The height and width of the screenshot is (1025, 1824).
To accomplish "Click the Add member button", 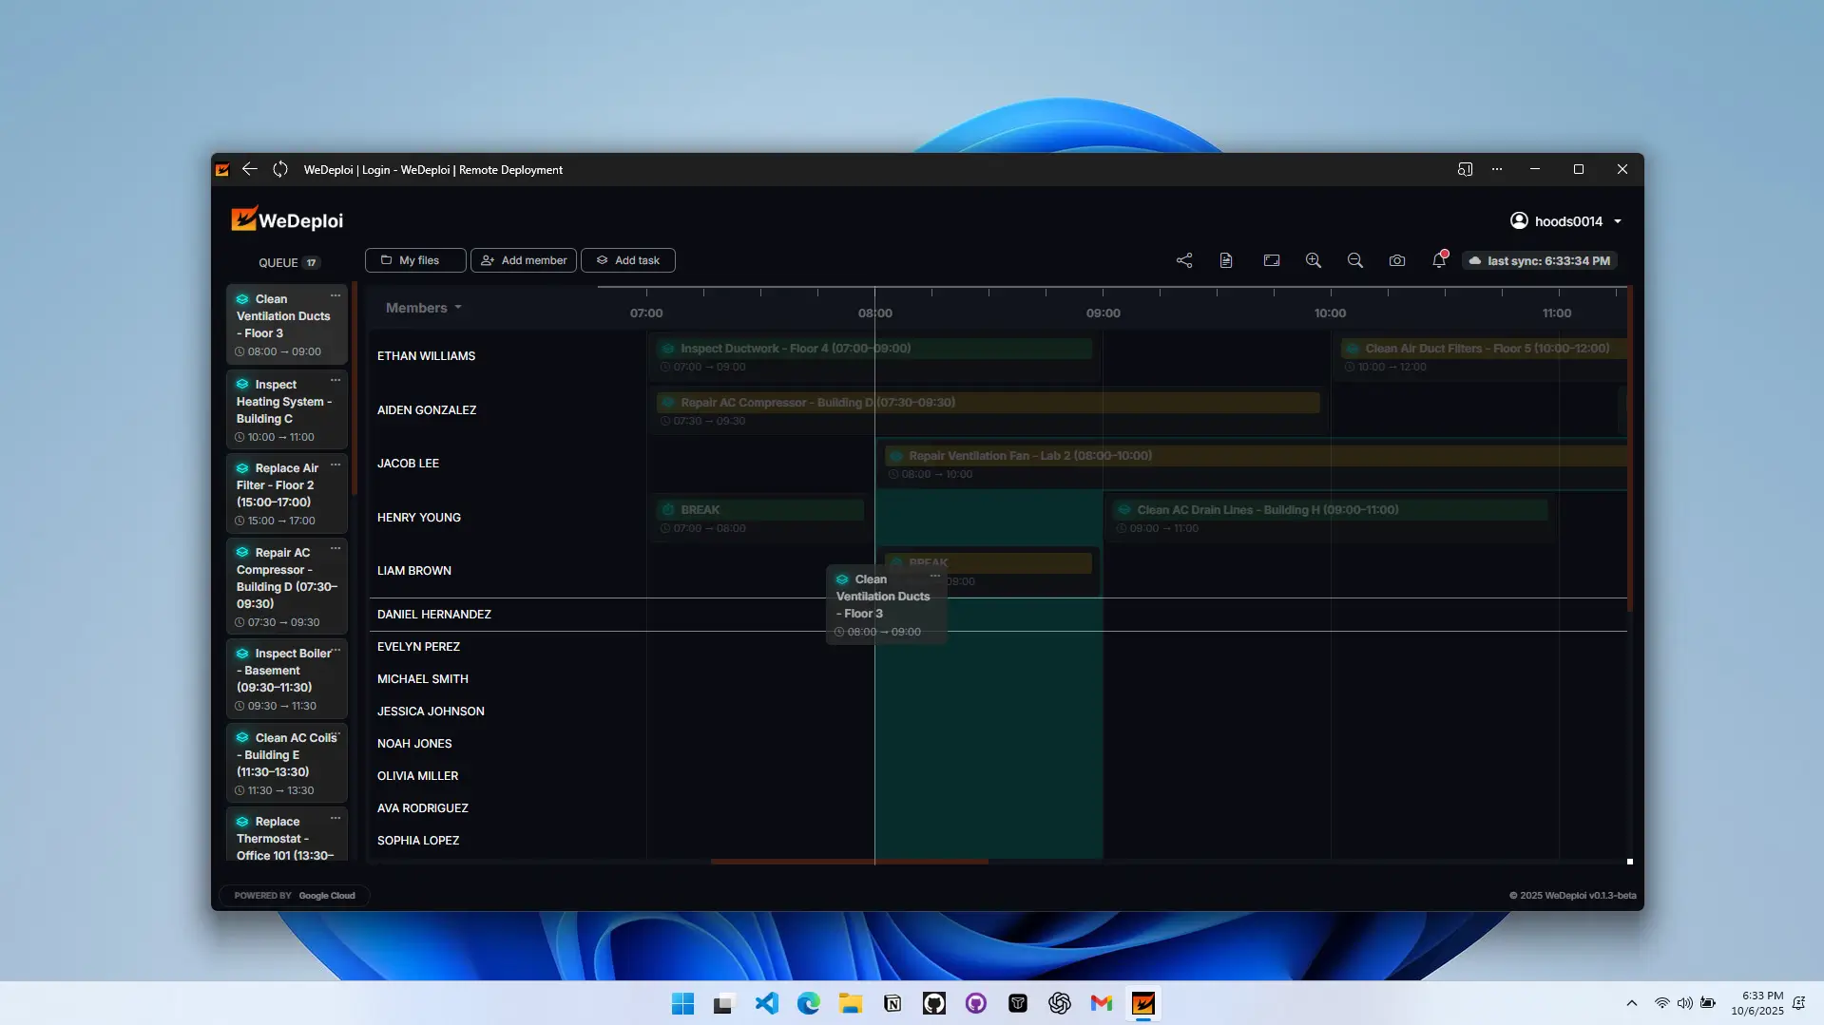I will [x=524, y=260].
